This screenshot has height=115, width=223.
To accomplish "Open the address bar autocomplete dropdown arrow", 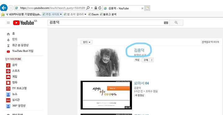I will (92, 8).
